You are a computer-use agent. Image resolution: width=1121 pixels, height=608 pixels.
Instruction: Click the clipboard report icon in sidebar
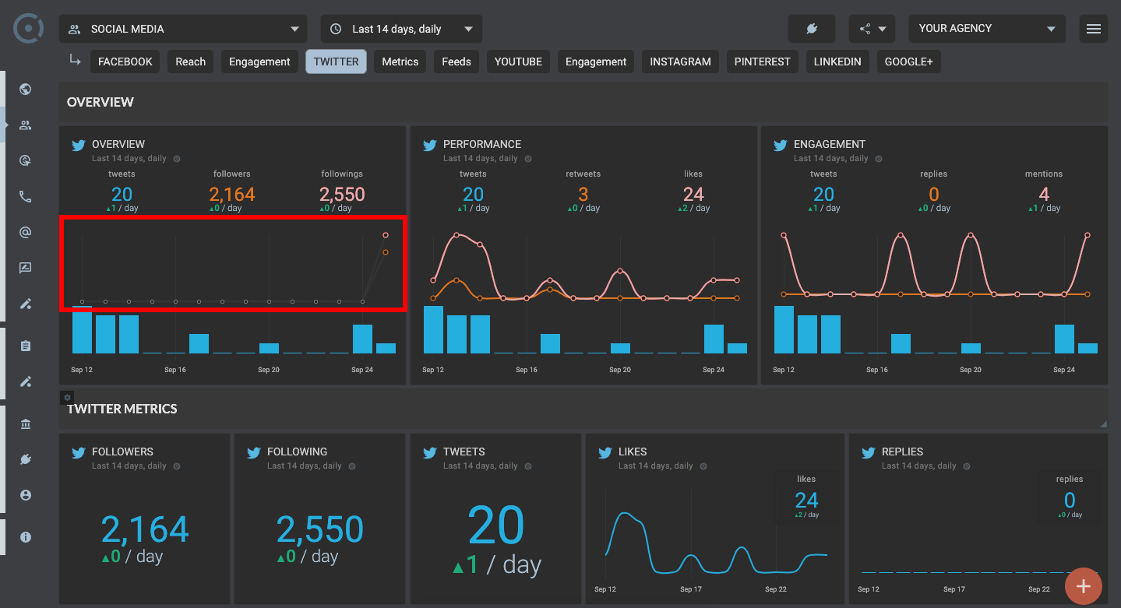point(25,346)
